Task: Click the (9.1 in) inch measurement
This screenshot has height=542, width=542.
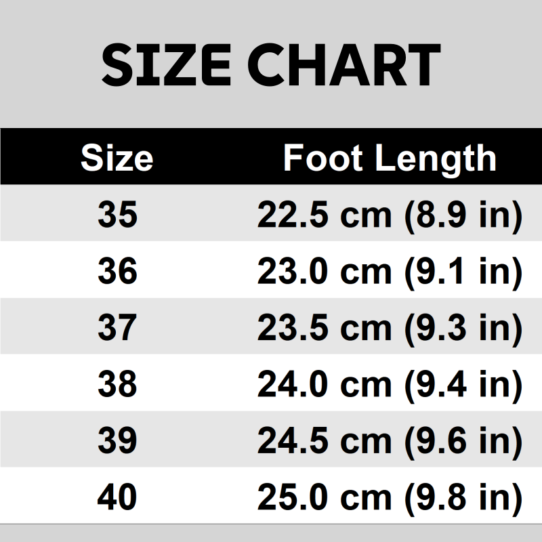Action: (463, 272)
